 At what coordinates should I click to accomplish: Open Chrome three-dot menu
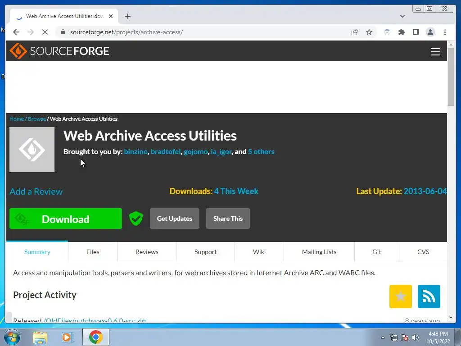445,32
